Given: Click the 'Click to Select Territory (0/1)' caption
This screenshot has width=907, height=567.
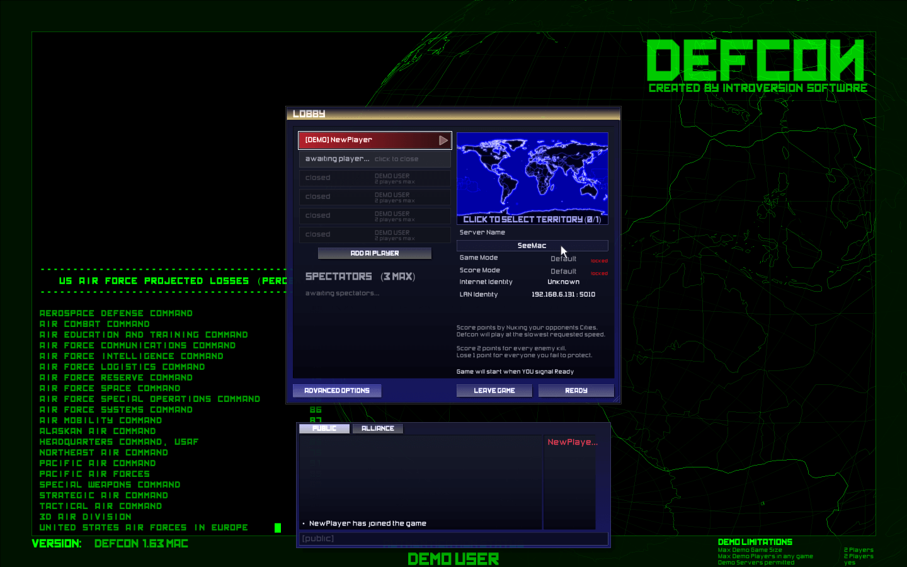Looking at the screenshot, I should (532, 220).
